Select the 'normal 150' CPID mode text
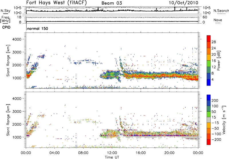This screenshot has width=229, height=159. coord(37,28)
